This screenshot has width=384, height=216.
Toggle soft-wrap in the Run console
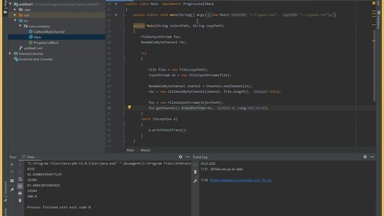pos(20,179)
